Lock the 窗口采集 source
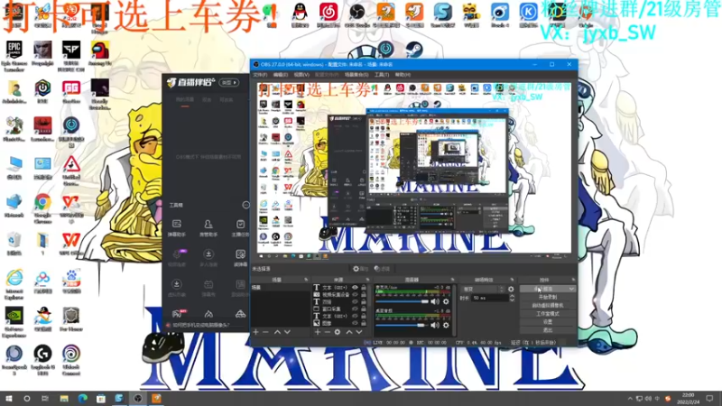Image resolution: width=722 pixels, height=406 pixels. click(364, 309)
